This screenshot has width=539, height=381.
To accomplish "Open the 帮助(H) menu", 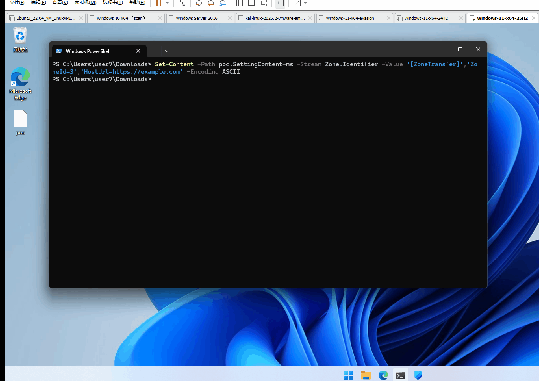I will [x=137, y=3].
